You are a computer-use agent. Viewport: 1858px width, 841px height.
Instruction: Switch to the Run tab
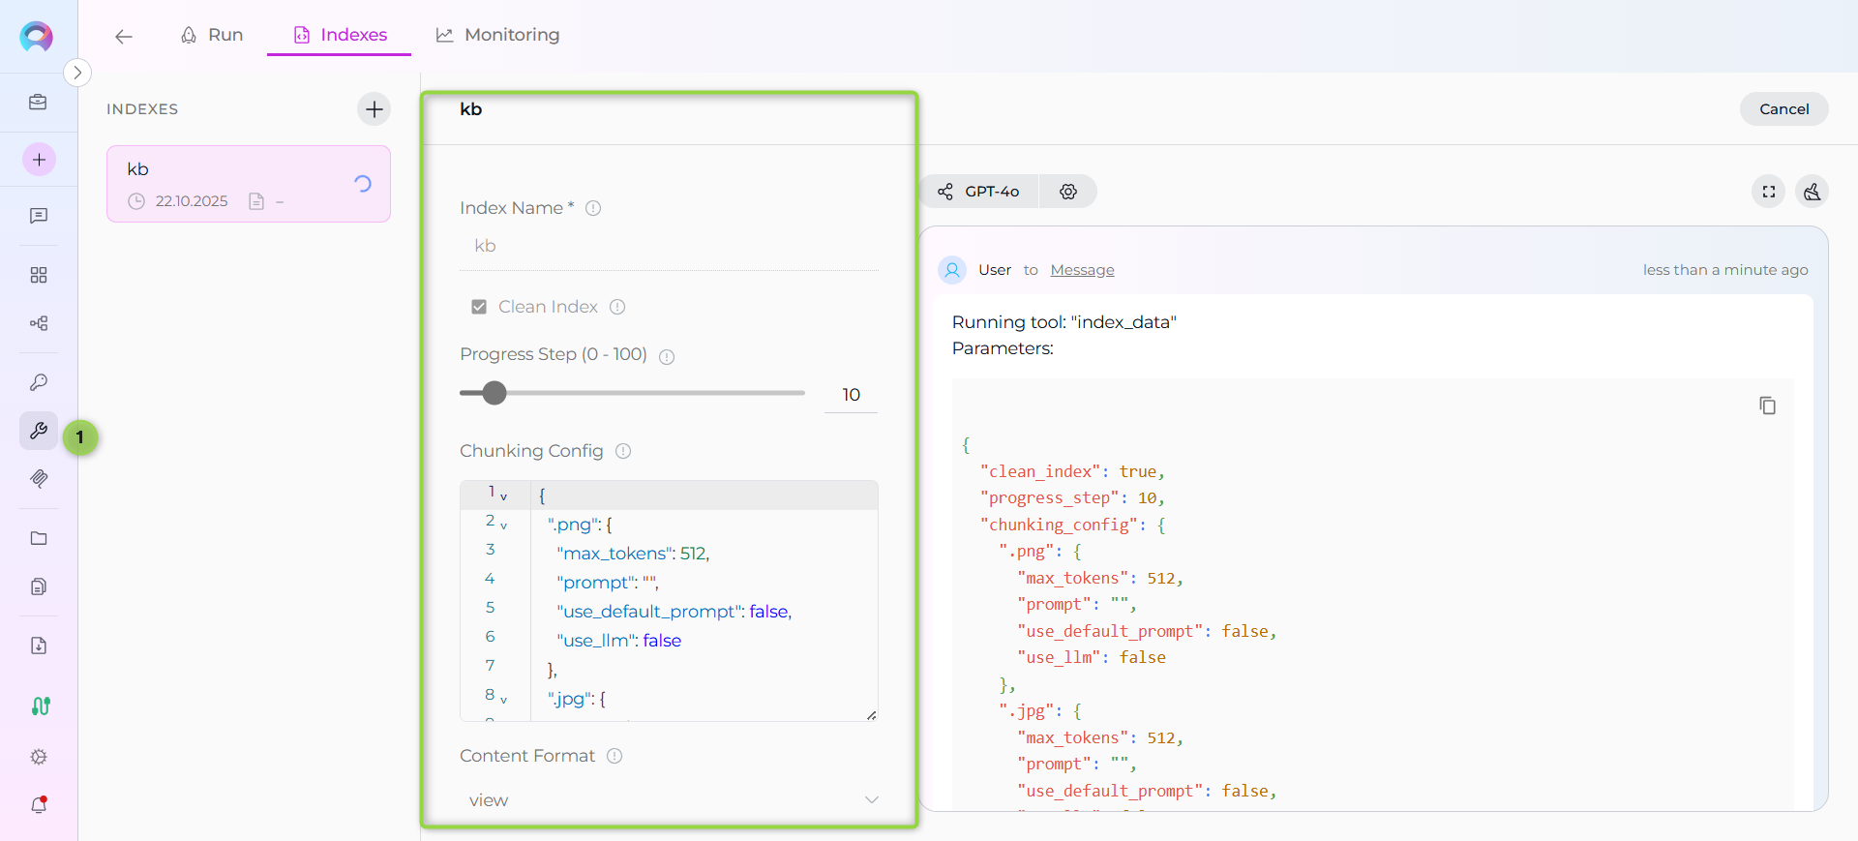(x=212, y=35)
